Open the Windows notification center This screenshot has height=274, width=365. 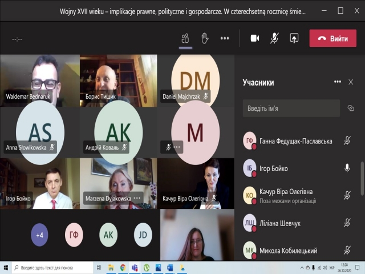click(358, 268)
